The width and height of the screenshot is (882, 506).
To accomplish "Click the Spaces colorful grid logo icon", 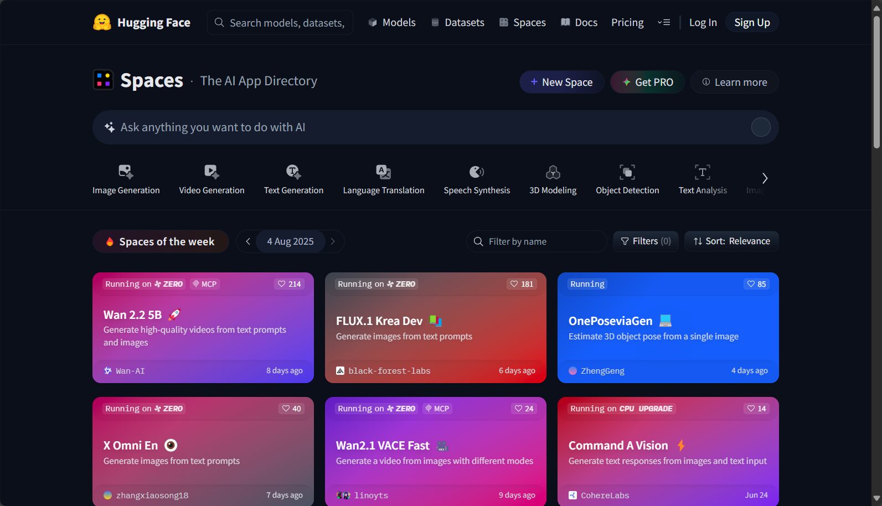I will (x=103, y=80).
